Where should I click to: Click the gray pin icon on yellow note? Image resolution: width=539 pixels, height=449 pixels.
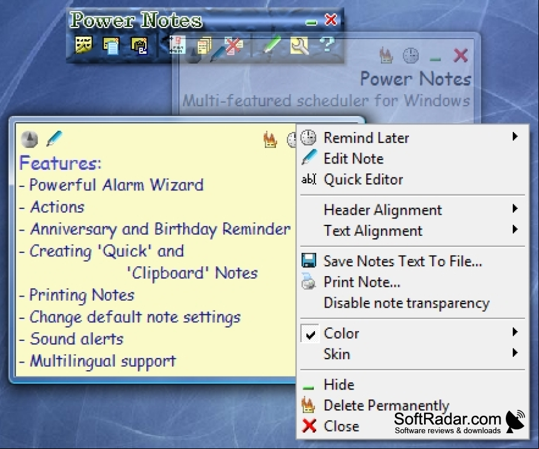coord(30,139)
